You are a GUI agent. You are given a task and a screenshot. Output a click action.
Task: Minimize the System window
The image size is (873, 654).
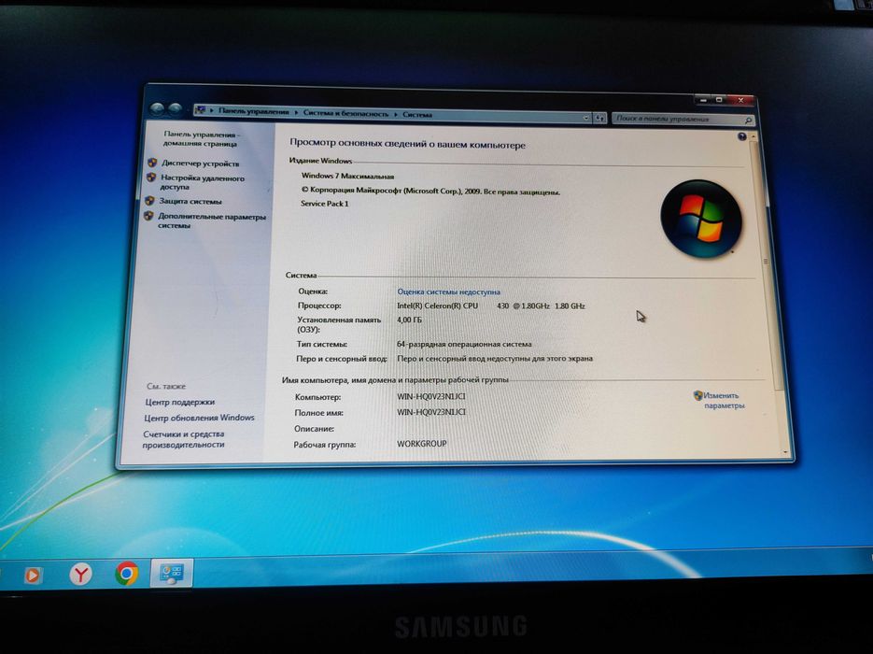point(703,100)
